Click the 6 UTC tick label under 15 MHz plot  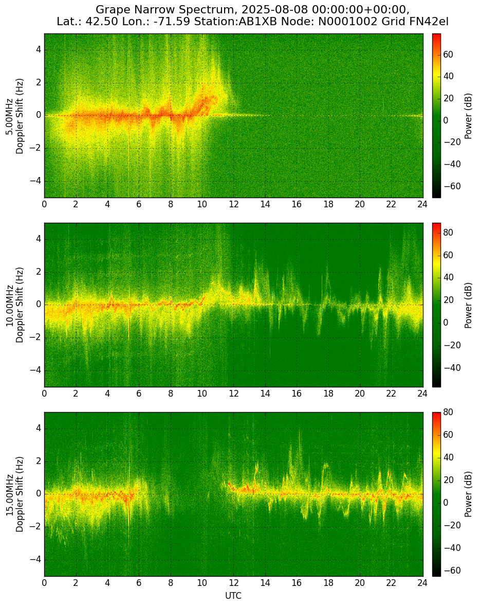coord(139,583)
